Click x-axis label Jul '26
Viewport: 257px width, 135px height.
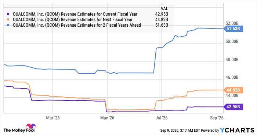162,118
